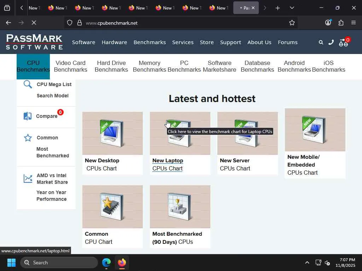Open the Most Benchmarked sidebar link
362x271 pixels.
[53, 152]
